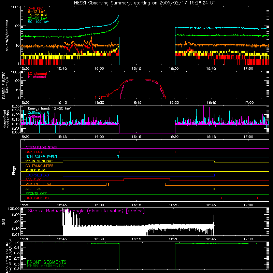Viewport: 273px width, 273px height.
Task: Select the Collimator 9 legend label
Action: (x=38, y=117)
